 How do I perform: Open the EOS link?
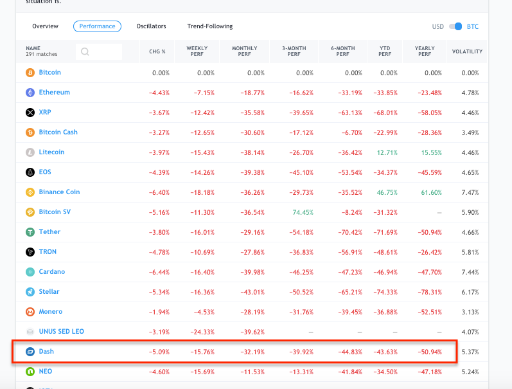coord(45,172)
